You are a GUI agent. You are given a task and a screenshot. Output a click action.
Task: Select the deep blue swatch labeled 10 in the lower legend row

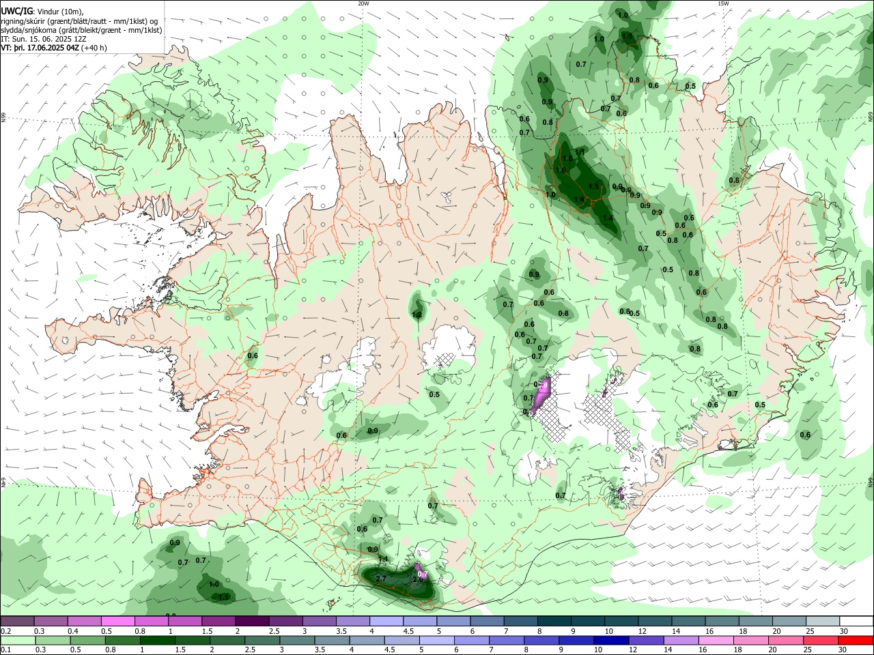tap(612, 641)
